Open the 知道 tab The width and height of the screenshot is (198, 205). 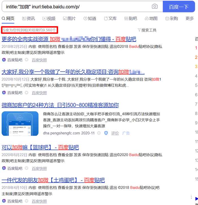click(90, 18)
